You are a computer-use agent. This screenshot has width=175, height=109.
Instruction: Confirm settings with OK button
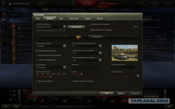click(107, 93)
